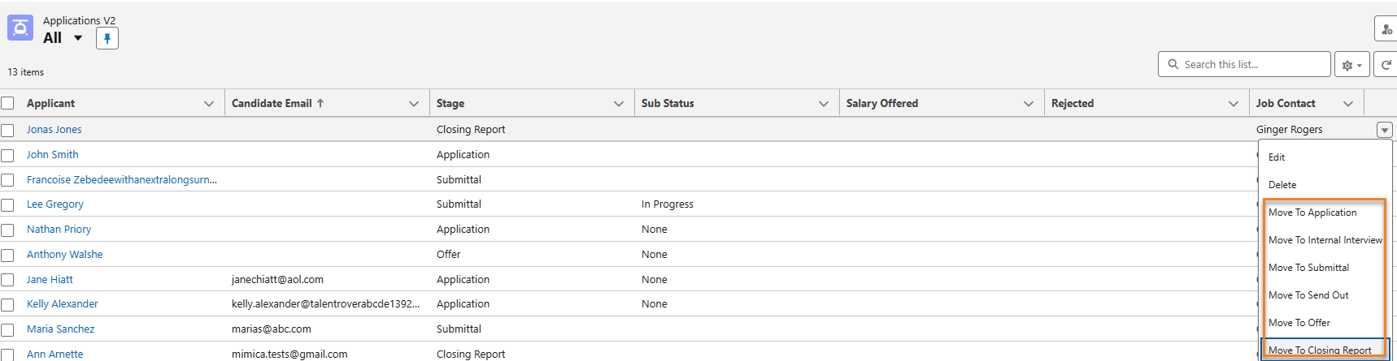Check the John Smith row checkbox
Viewport: 1397px width, 361px height.
point(8,155)
